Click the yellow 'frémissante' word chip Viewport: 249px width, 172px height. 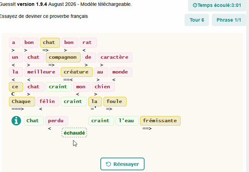pyautogui.click(x=160, y=121)
